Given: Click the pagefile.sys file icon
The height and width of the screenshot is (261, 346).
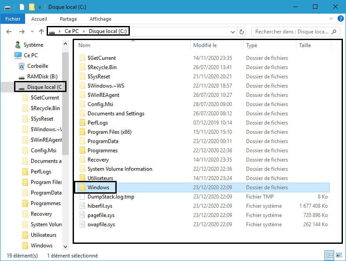Looking at the screenshot, I should pyautogui.click(x=82, y=215).
